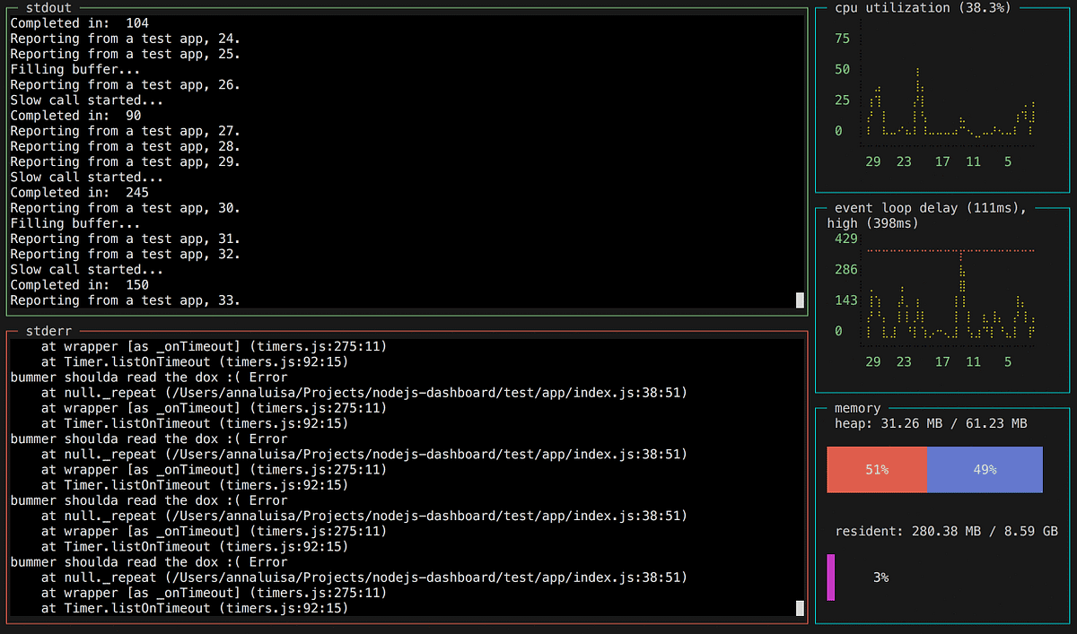This screenshot has width=1077, height=634.
Task: Select the stdout panel title
Action: (48, 7)
